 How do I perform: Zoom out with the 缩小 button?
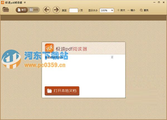(x=131, y=10)
